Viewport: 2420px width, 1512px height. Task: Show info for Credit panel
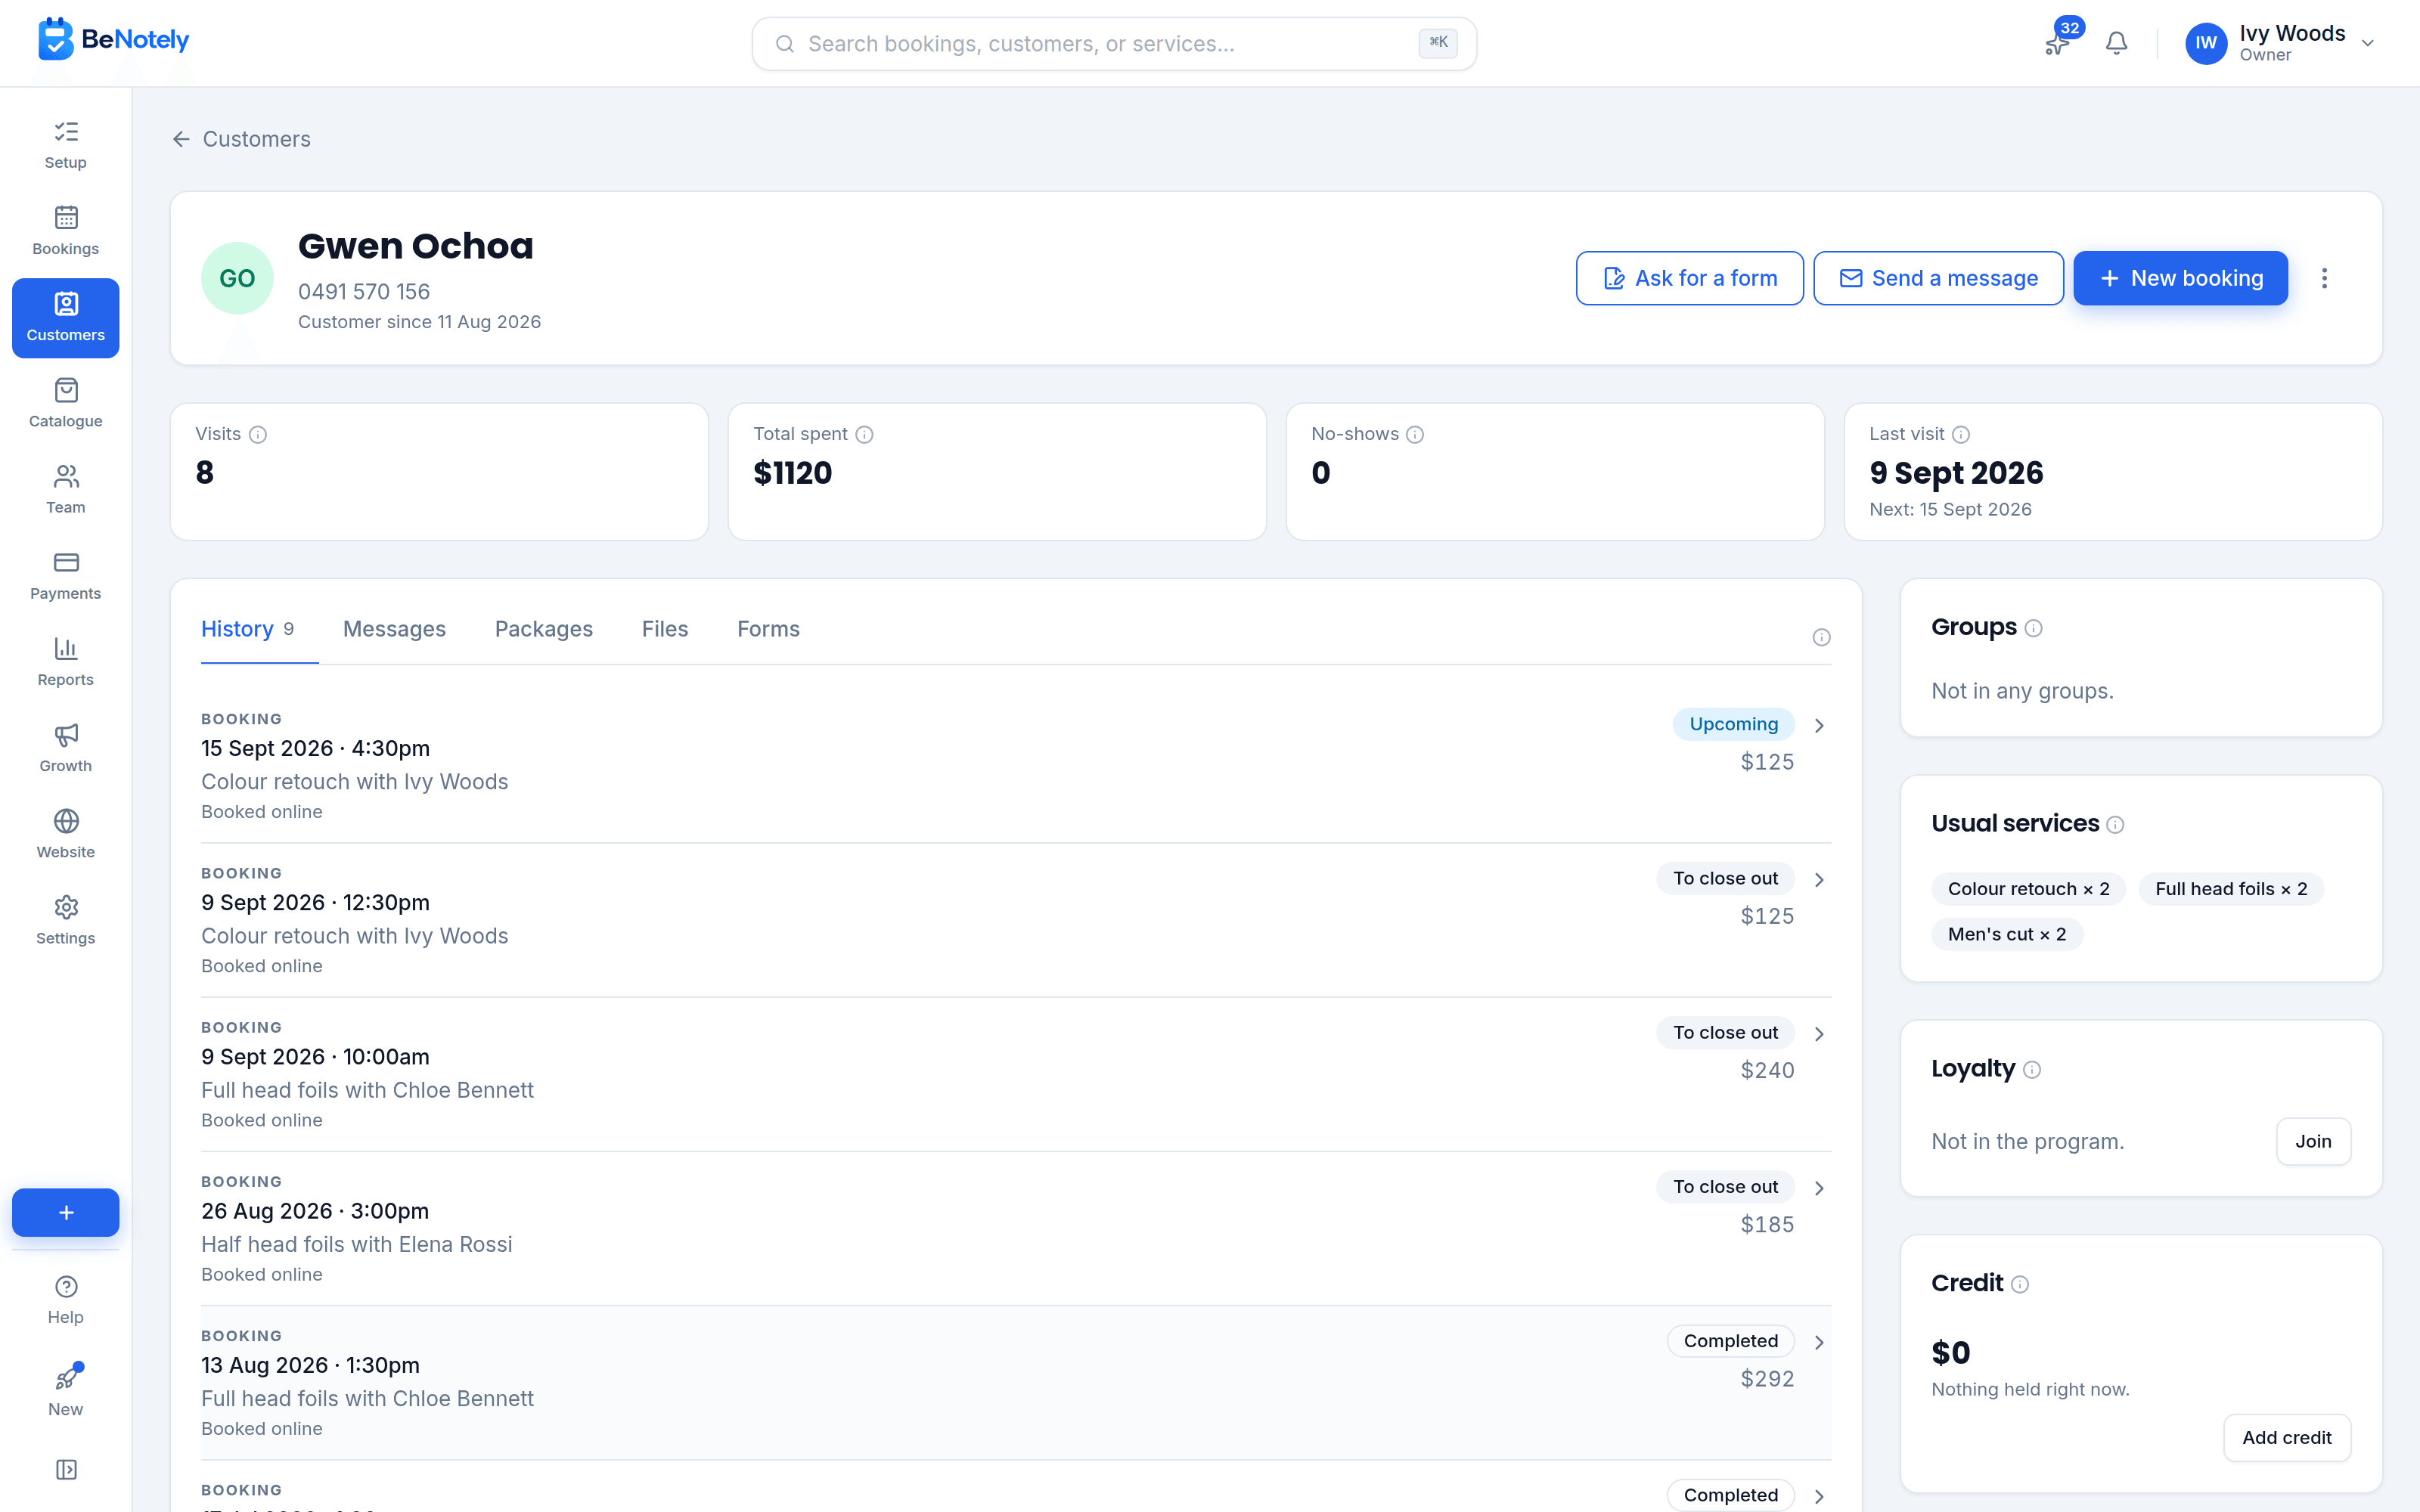click(x=2019, y=1284)
